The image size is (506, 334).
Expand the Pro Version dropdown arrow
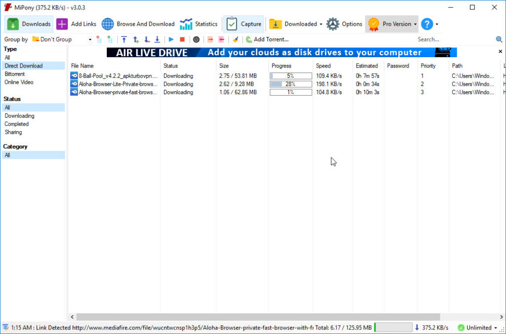tap(415, 24)
